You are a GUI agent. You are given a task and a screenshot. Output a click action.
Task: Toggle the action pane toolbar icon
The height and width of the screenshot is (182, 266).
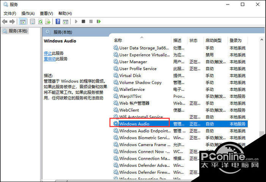pos(66,22)
